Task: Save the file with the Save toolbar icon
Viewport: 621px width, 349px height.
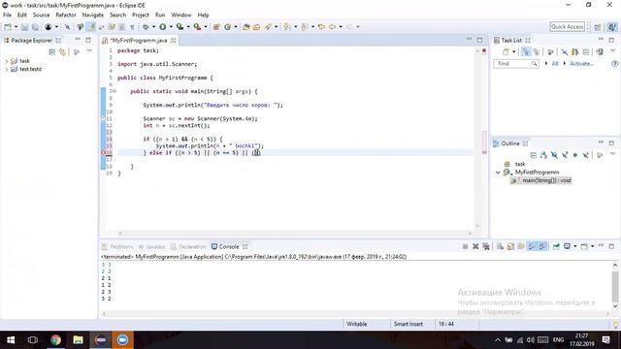Action: click(x=24, y=27)
